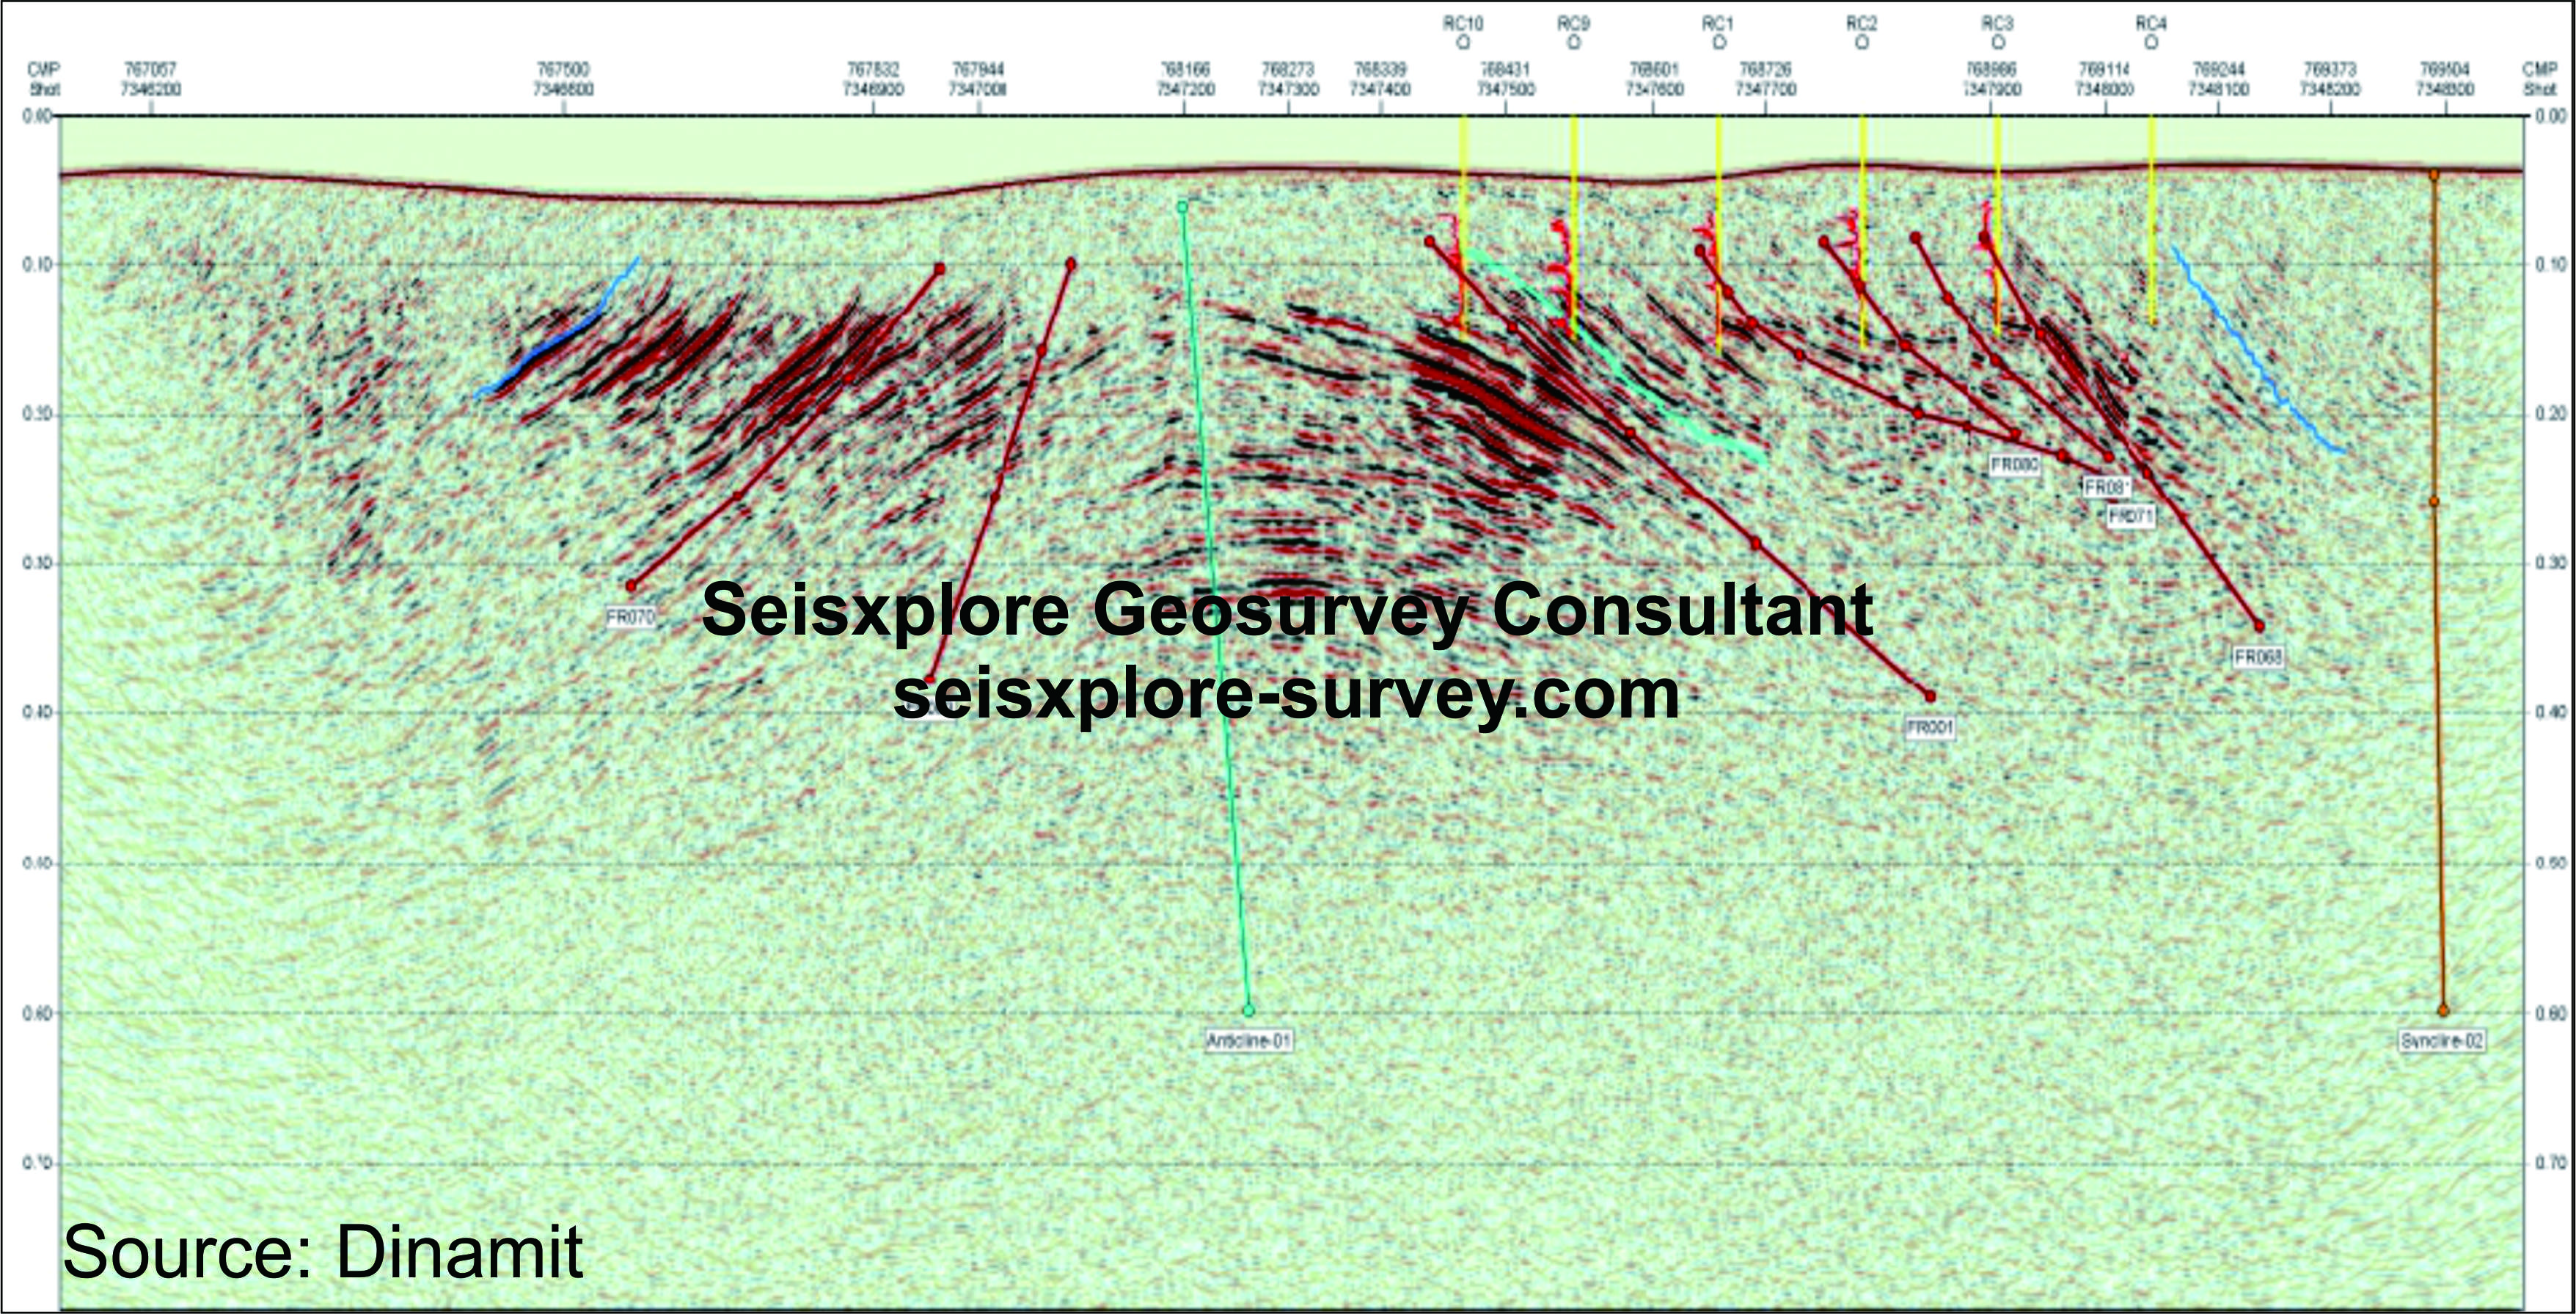Click the Seisxplore Geosurvey Consultant title text

point(1286,609)
